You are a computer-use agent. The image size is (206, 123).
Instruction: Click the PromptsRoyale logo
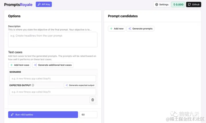(x=18, y=5)
